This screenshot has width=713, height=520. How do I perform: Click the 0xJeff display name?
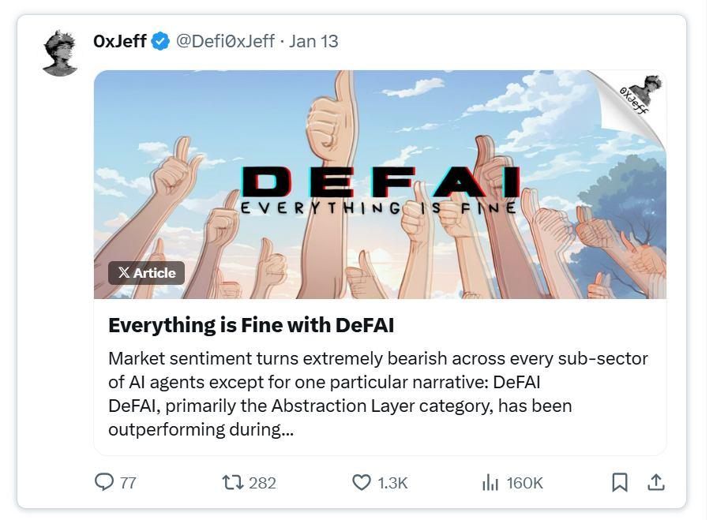click(119, 41)
